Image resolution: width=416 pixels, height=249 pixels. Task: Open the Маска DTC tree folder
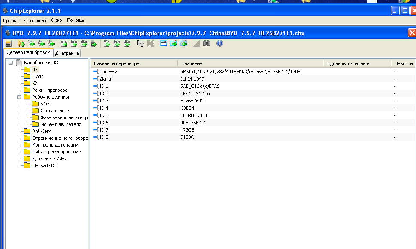pos(44,165)
